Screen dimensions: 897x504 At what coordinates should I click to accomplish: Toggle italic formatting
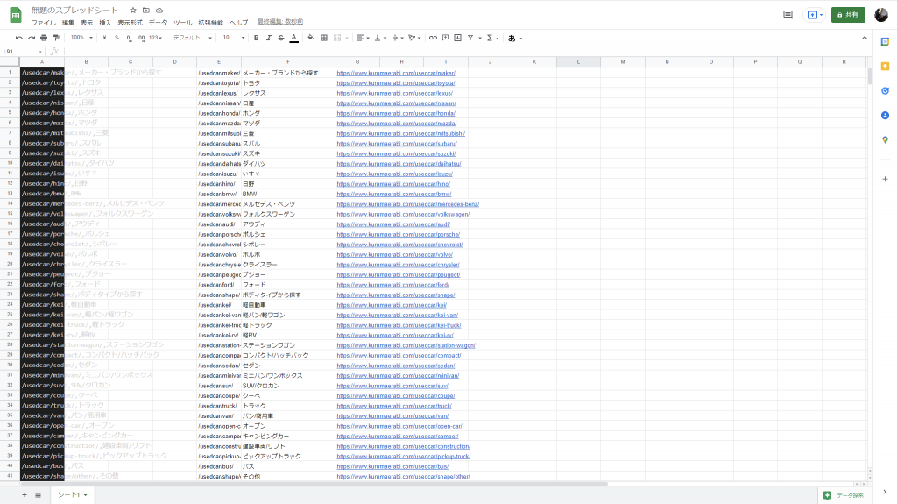pos(268,38)
